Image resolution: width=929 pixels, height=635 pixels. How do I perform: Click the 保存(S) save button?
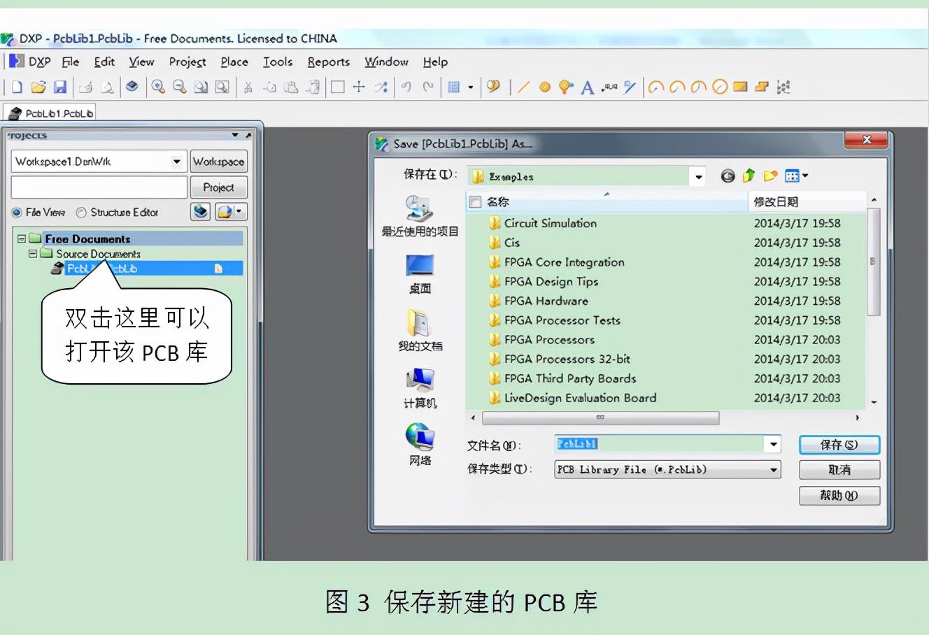[839, 445]
